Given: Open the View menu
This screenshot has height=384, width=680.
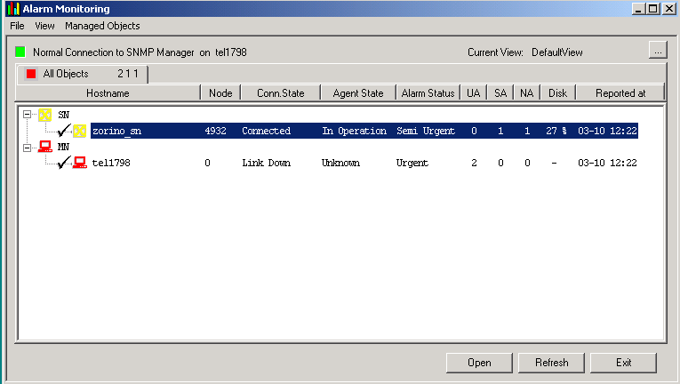Looking at the screenshot, I should (44, 26).
